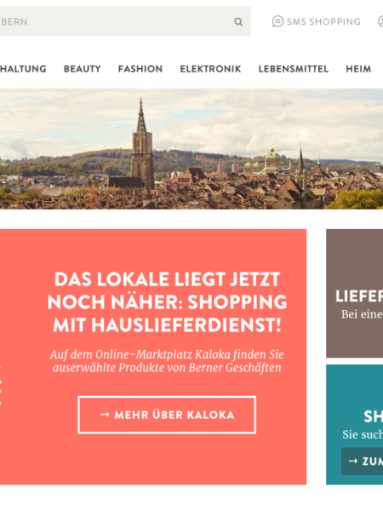This screenshot has width=383, height=511.
Task: Click the magnifier search icon
Action: click(x=238, y=22)
